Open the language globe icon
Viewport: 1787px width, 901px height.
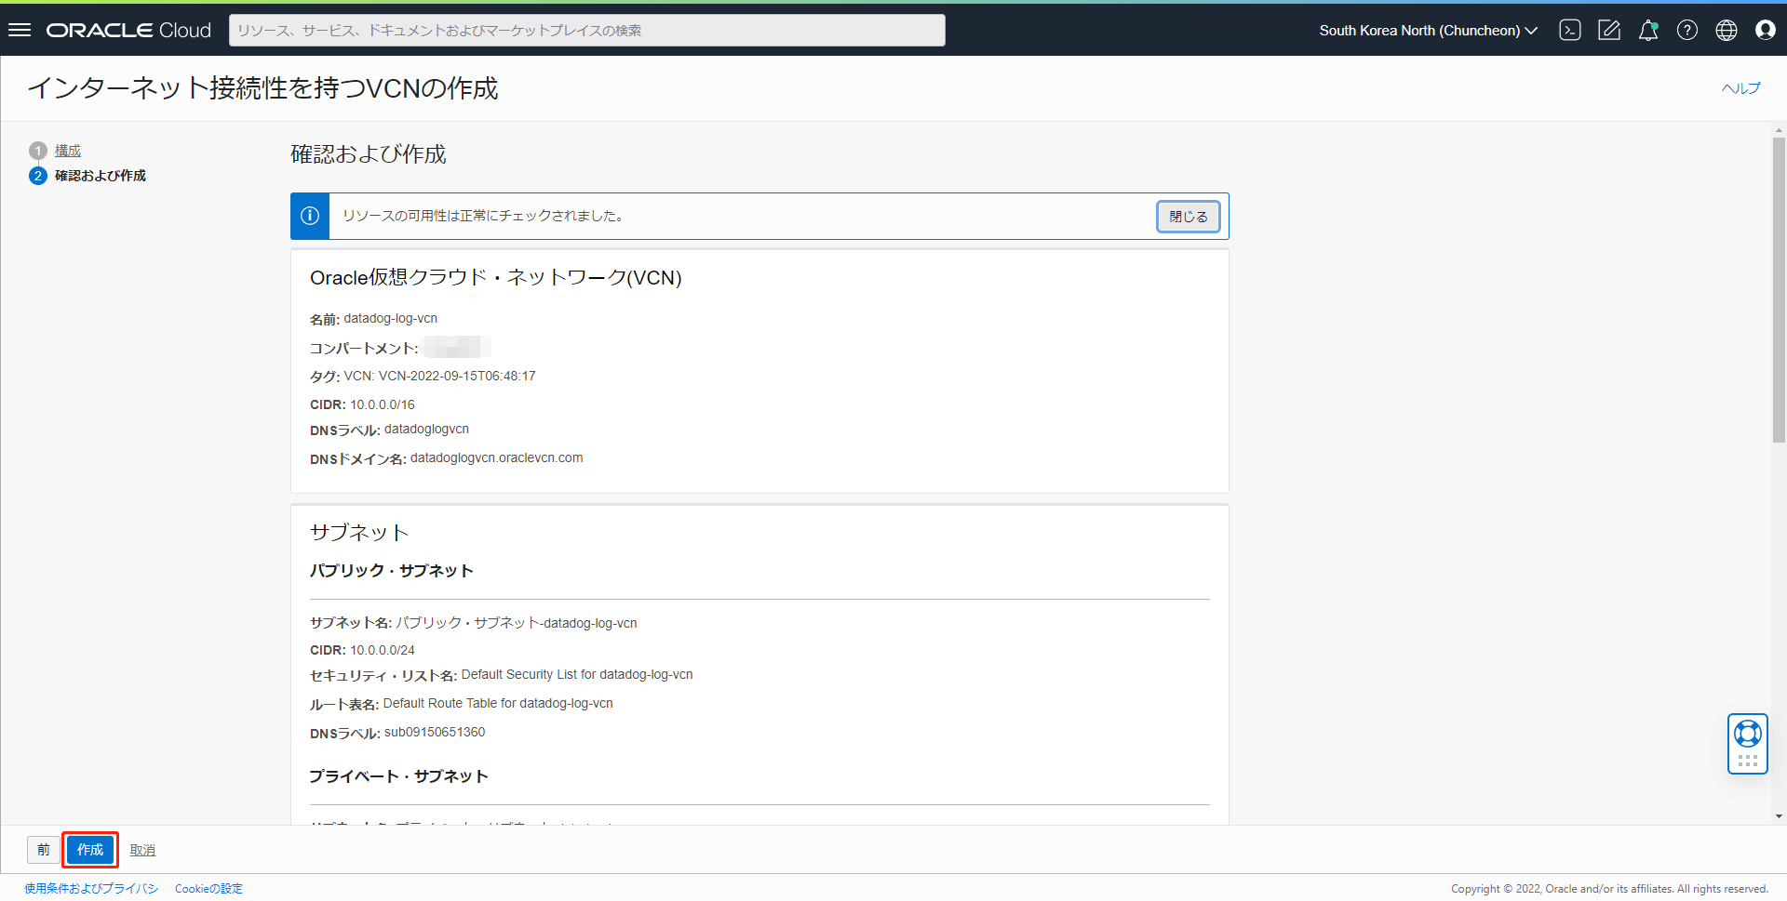pyautogui.click(x=1726, y=30)
